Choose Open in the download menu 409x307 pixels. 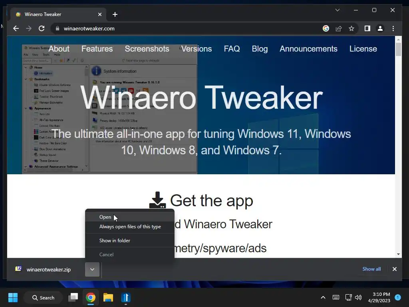pyautogui.click(x=130, y=217)
